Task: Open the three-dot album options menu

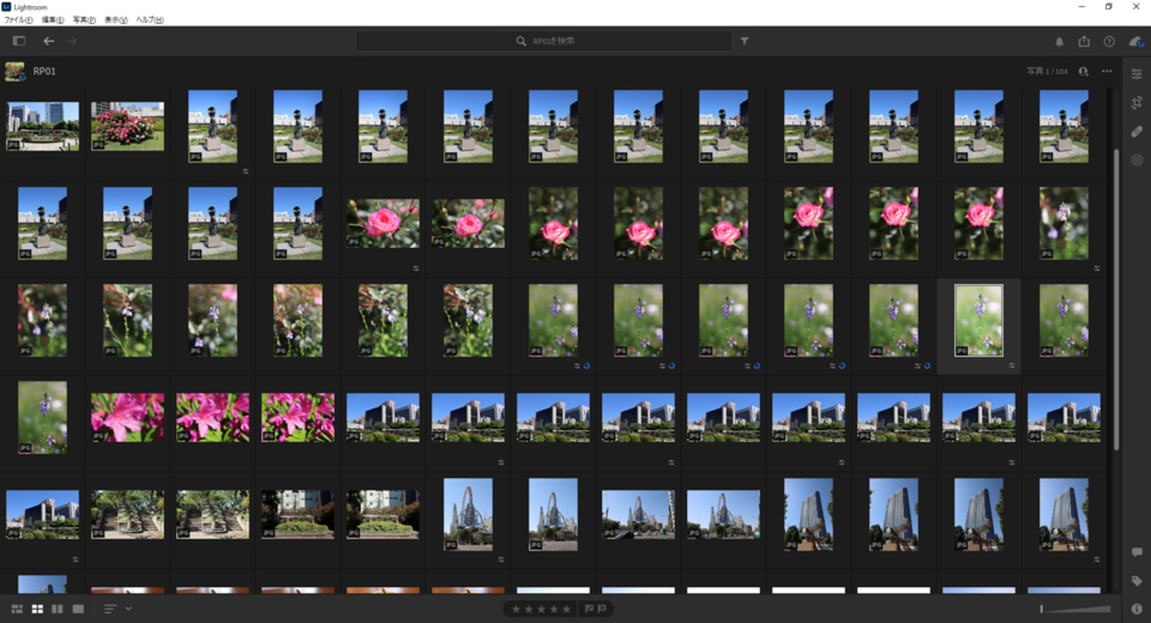Action: [1107, 71]
